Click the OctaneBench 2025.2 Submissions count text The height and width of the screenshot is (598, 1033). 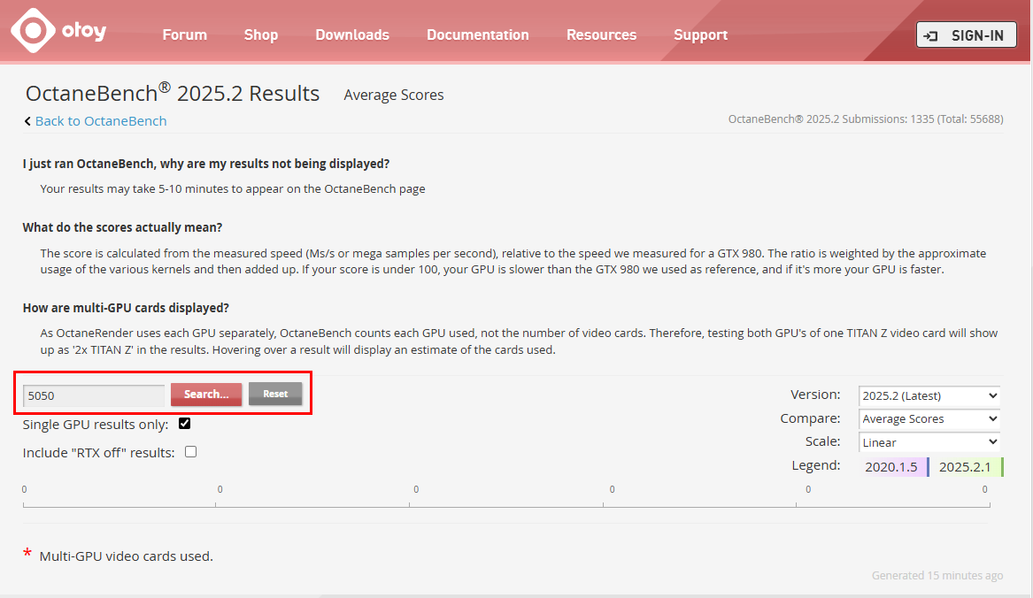click(x=866, y=119)
